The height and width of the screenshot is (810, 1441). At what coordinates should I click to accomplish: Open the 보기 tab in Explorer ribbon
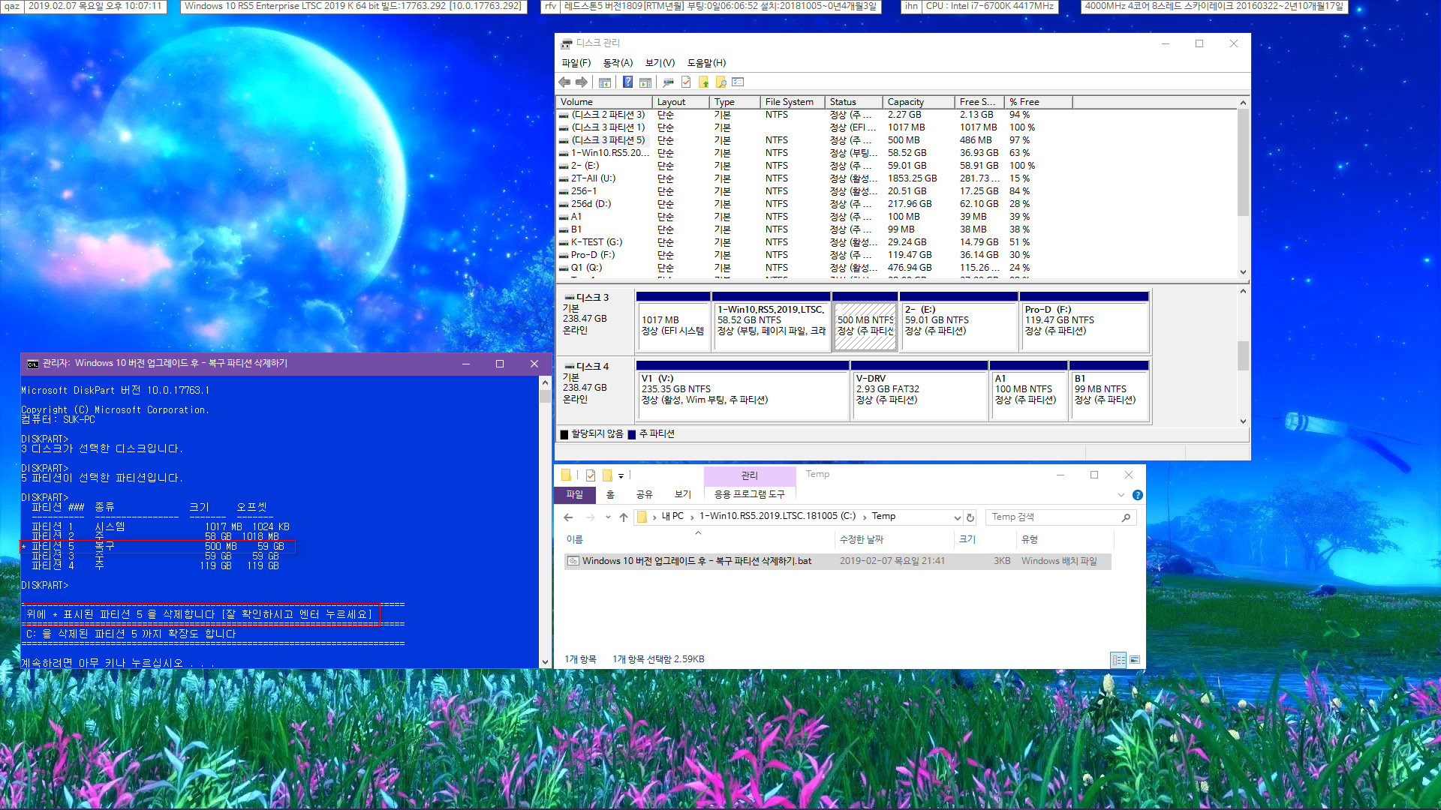pos(683,495)
